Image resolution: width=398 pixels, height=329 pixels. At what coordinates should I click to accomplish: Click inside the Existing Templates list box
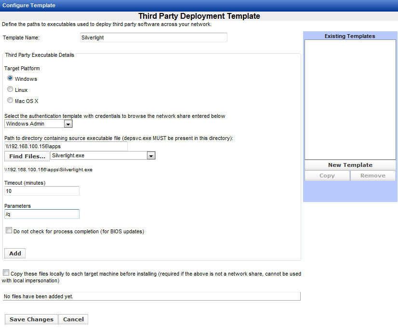point(350,99)
